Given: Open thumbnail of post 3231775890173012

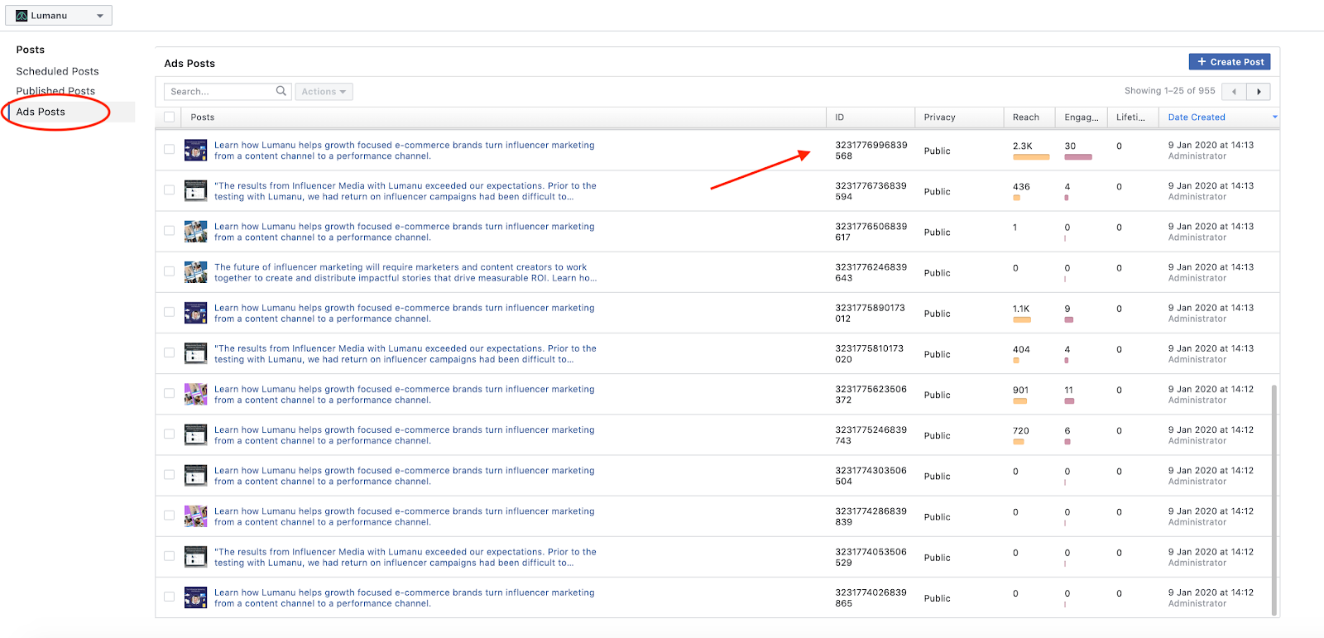Looking at the screenshot, I should coord(196,312).
